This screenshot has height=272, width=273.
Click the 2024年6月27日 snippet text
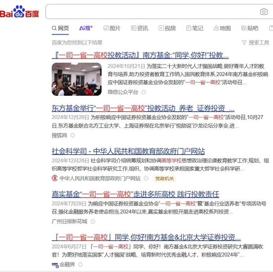(x=69, y=247)
